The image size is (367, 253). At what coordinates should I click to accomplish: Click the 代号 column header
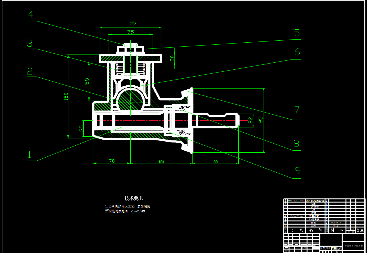pyautogui.click(x=296, y=230)
